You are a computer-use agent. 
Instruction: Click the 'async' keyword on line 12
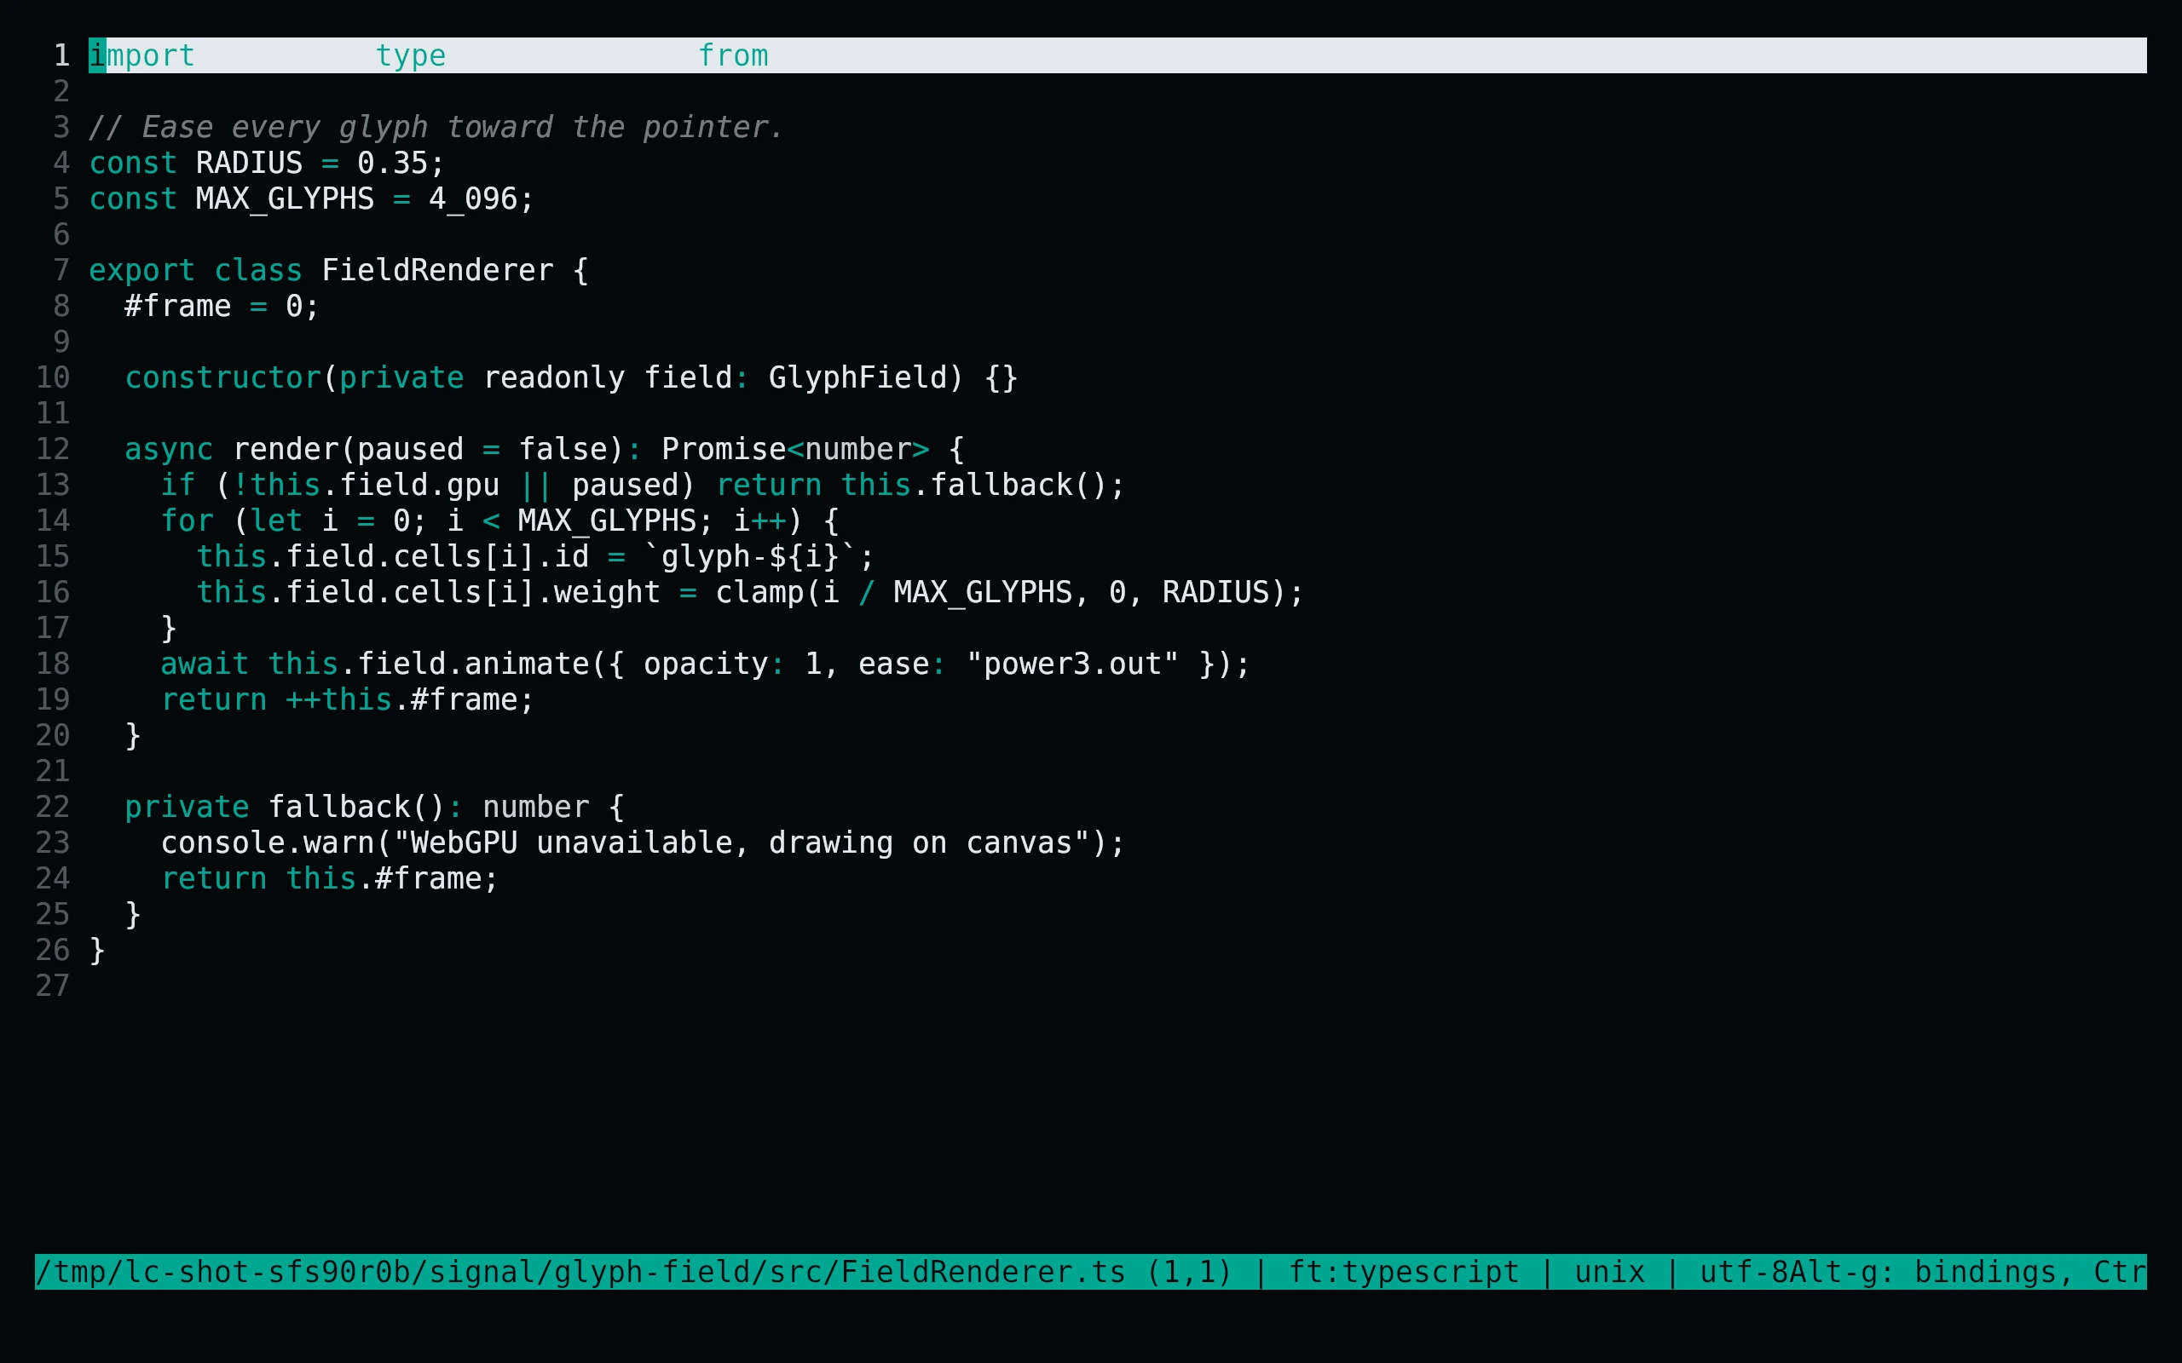(x=169, y=450)
